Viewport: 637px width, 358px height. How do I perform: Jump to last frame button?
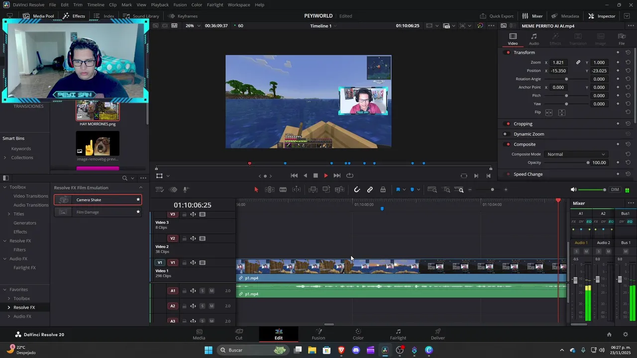click(x=337, y=176)
